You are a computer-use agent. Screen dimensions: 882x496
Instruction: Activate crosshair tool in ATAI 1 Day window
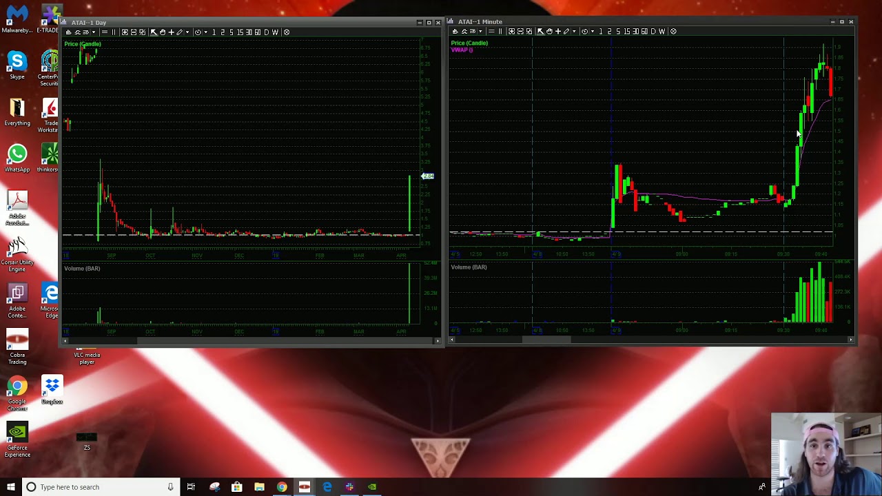click(x=171, y=32)
